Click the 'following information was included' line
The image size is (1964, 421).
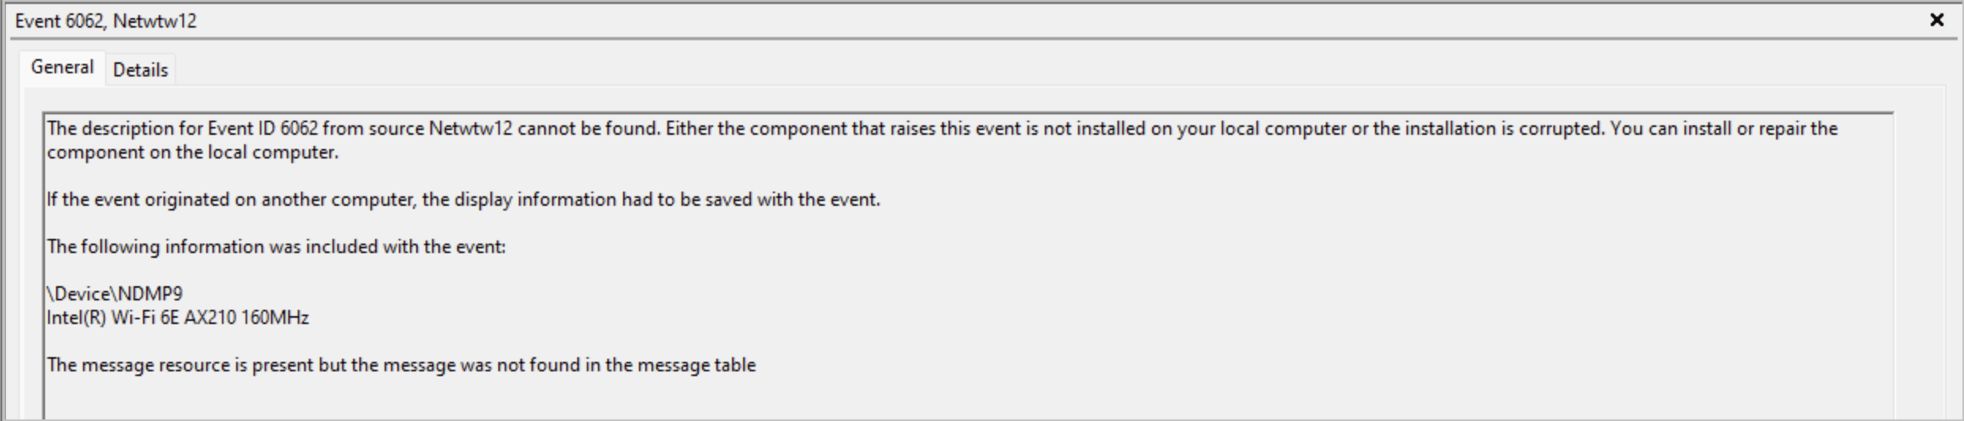point(276,247)
